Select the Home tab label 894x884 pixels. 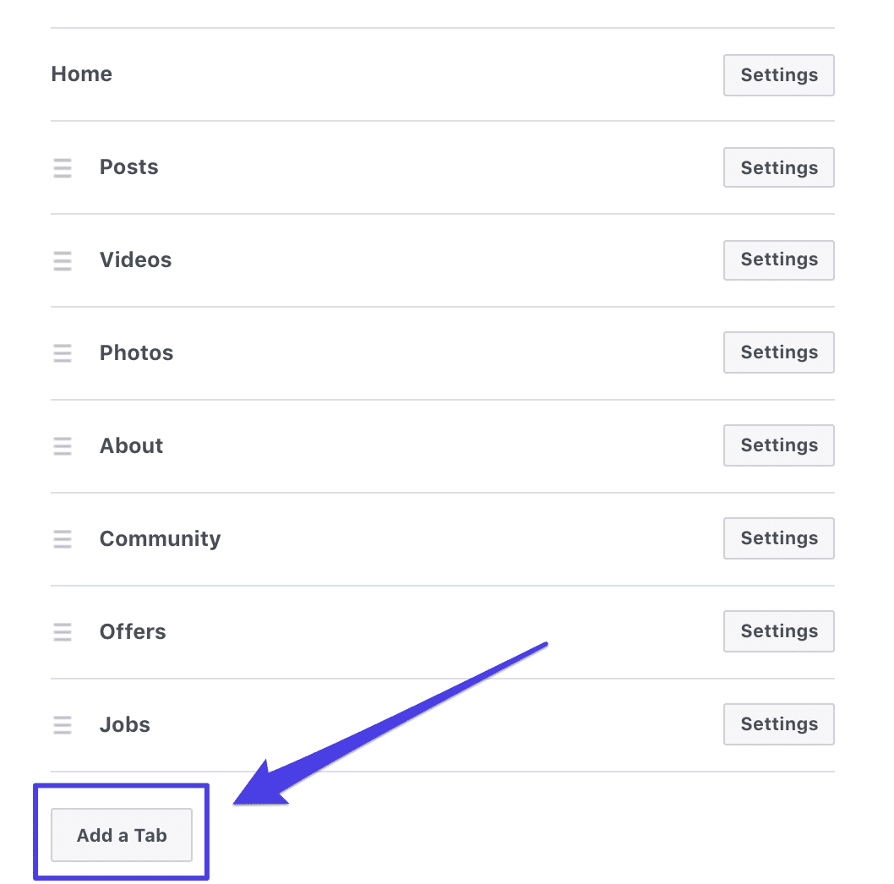81,74
